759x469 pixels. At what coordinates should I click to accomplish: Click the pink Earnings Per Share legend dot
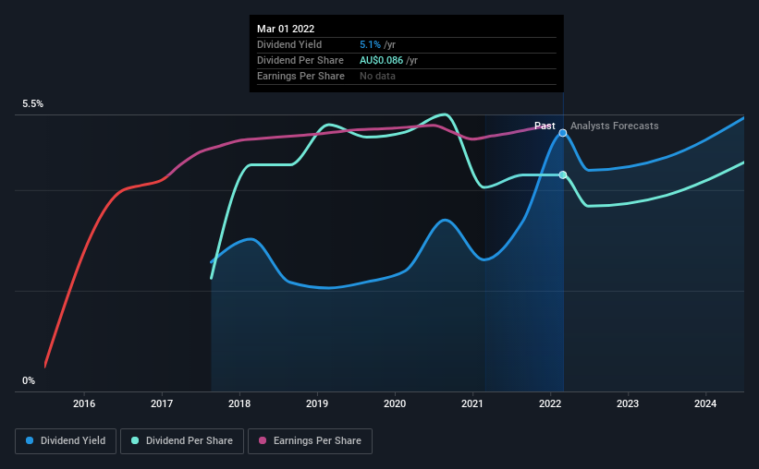pyautogui.click(x=263, y=440)
